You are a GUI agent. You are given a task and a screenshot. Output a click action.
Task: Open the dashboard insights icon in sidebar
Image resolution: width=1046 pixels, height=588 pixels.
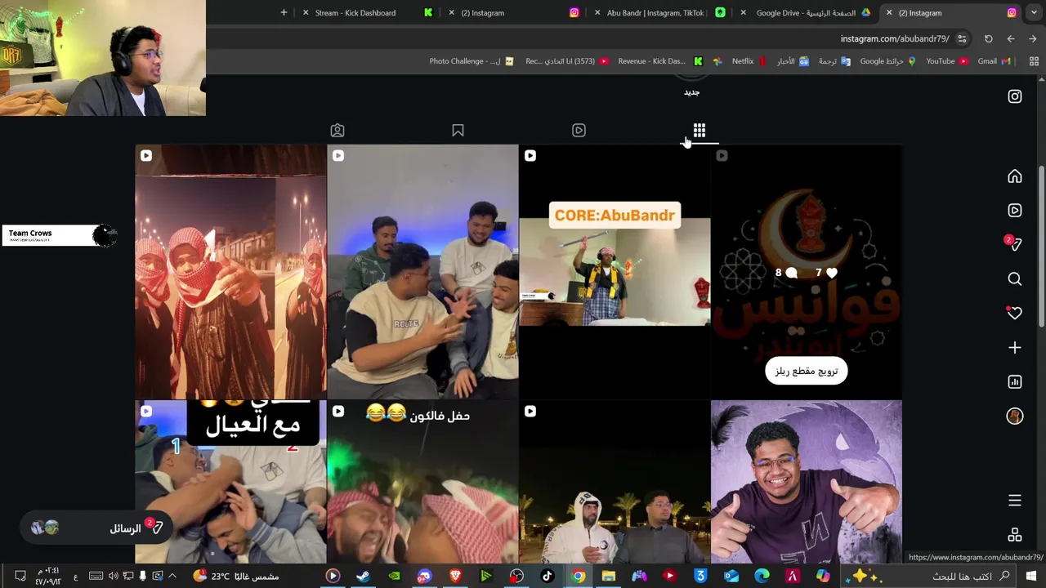coord(1015,382)
